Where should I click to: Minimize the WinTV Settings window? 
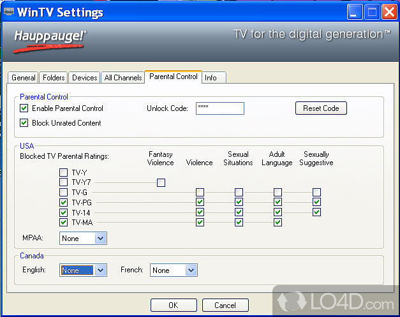click(x=355, y=11)
